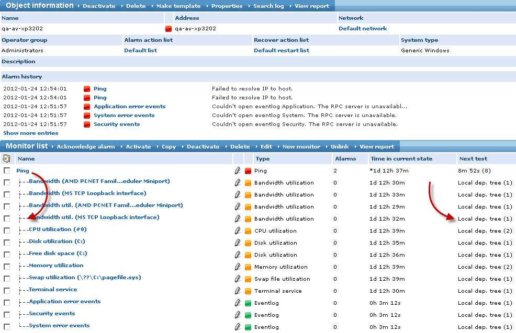Click Copy in Monitor list bar

click(x=169, y=146)
